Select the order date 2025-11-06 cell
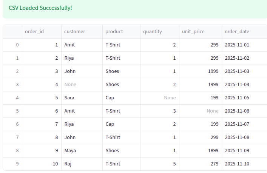 pos(237,111)
